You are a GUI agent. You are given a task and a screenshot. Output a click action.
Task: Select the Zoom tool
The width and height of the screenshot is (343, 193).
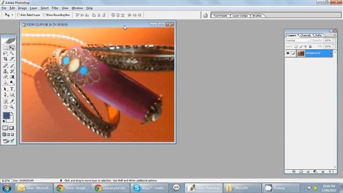tap(12, 107)
